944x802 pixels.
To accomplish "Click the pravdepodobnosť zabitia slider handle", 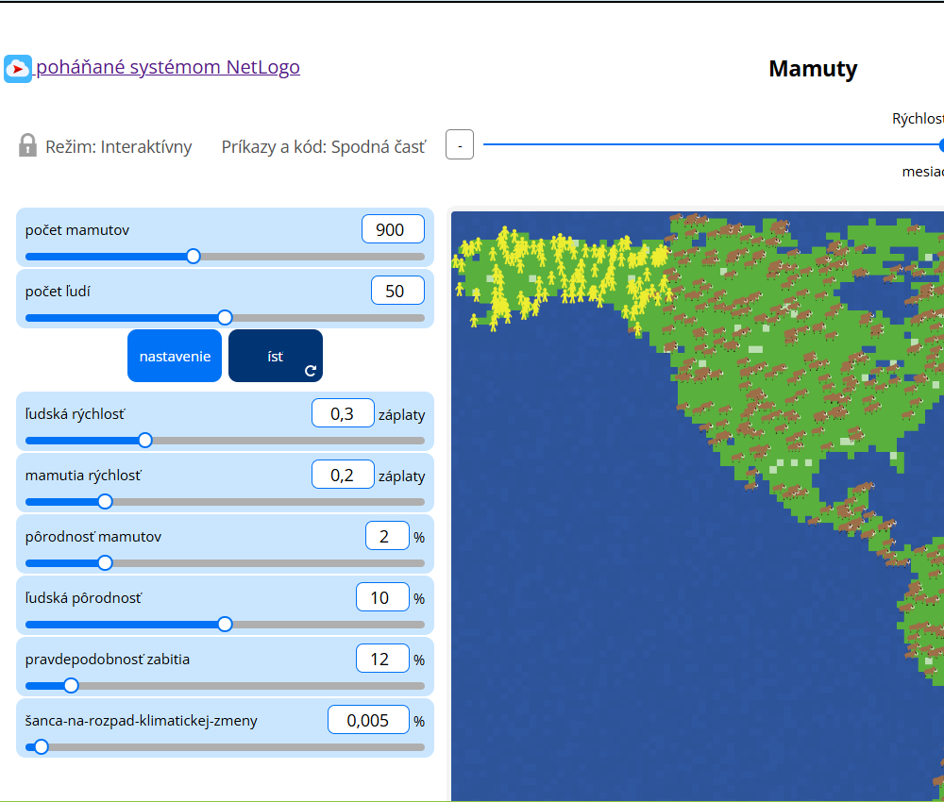I will pyautogui.click(x=71, y=685).
